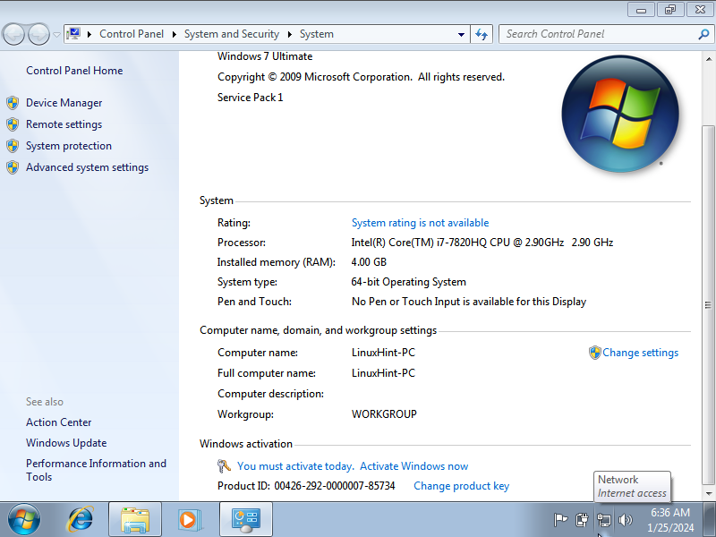Expand arrow after System and Security breadcrumb
The image size is (716, 537).
click(289, 34)
